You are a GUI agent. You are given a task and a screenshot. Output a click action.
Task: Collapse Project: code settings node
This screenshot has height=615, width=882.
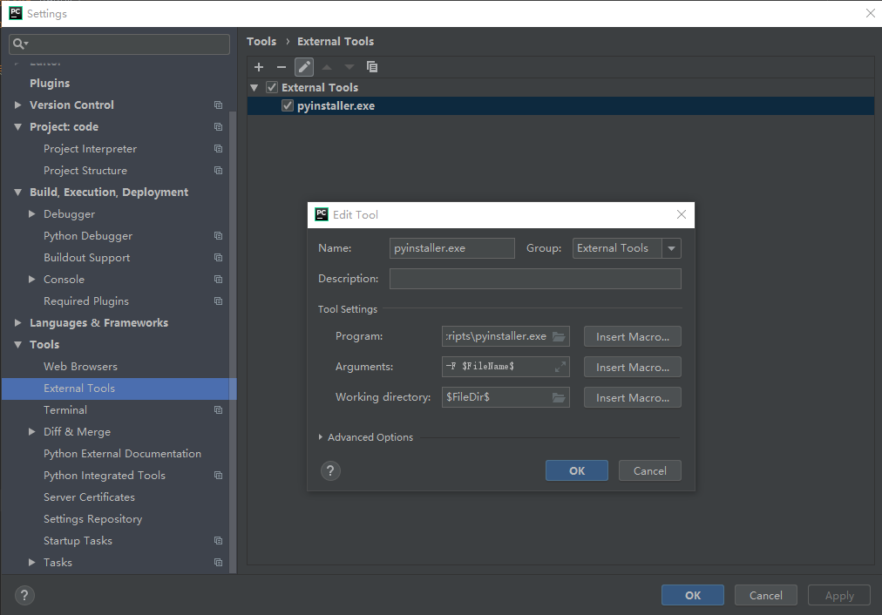18,127
